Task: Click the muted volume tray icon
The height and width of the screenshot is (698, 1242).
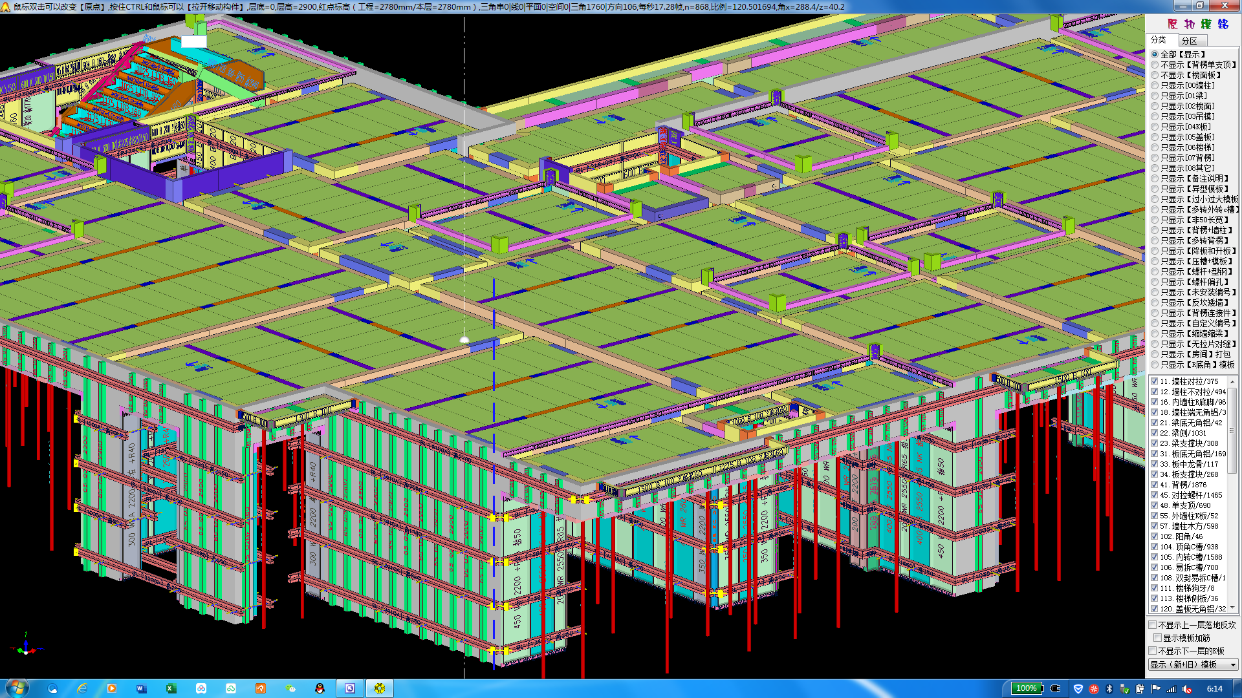Action: 1187,689
